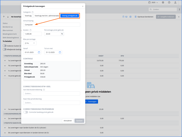Click Aangifte indienen button
Viewport: 182px width, 137px height.
click(166, 17)
